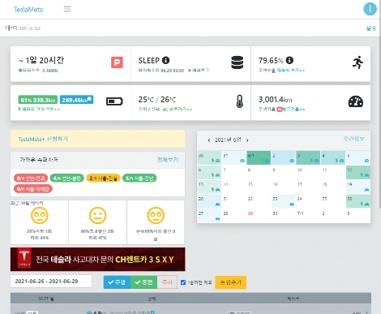Viewport: 381px width, 314px height.
Task: Select the green 5/ supercharger tag
Action: click(x=139, y=179)
